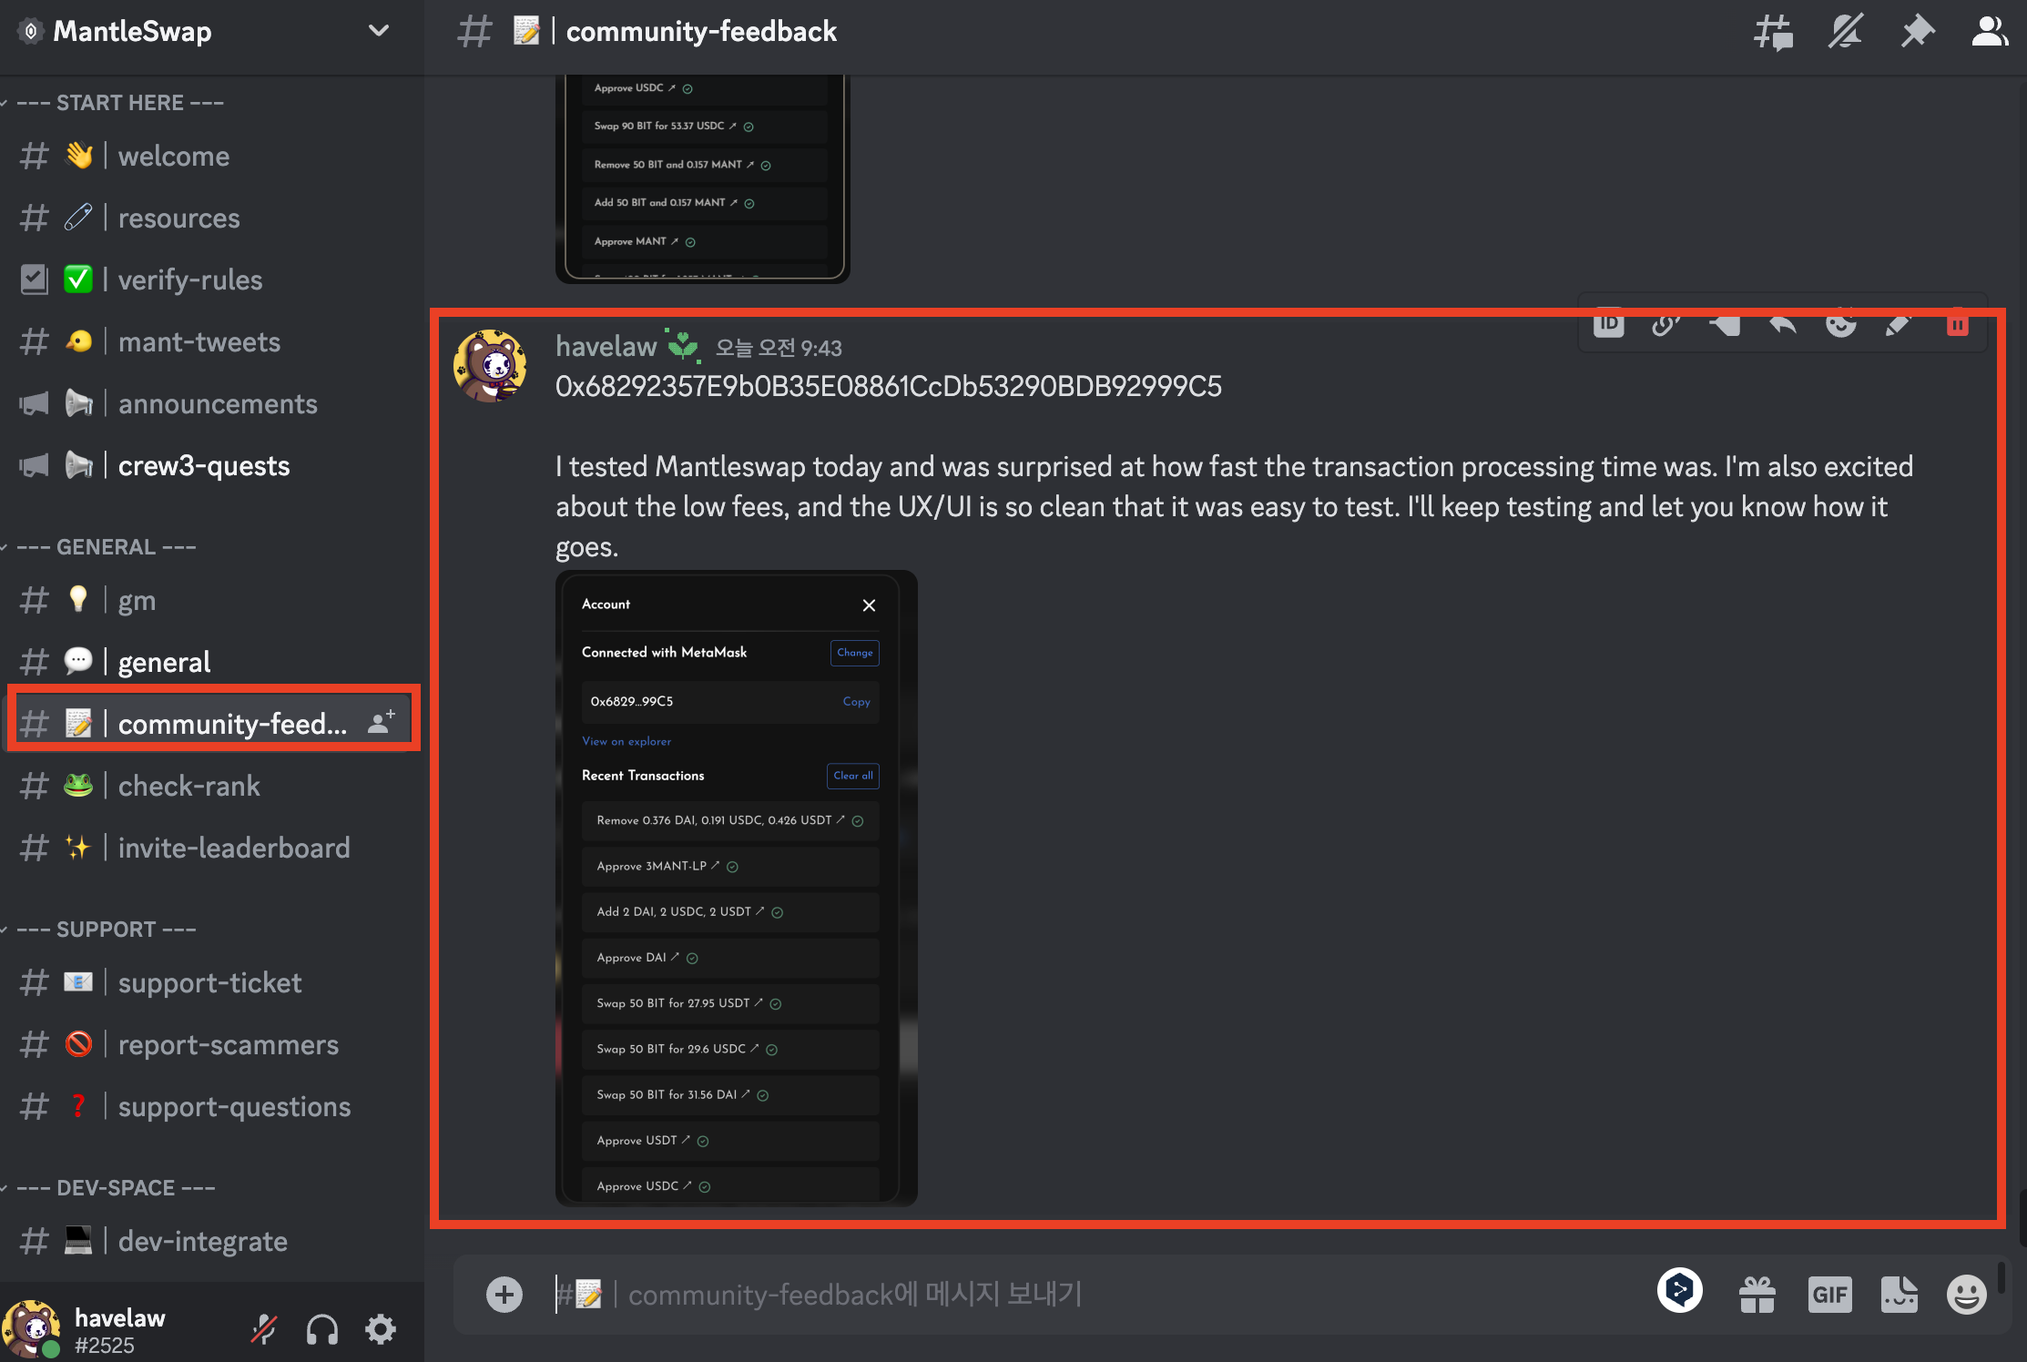This screenshot has height=1362, width=2027.
Task: Click the frog emoji beside check-rank
Action: 78,785
